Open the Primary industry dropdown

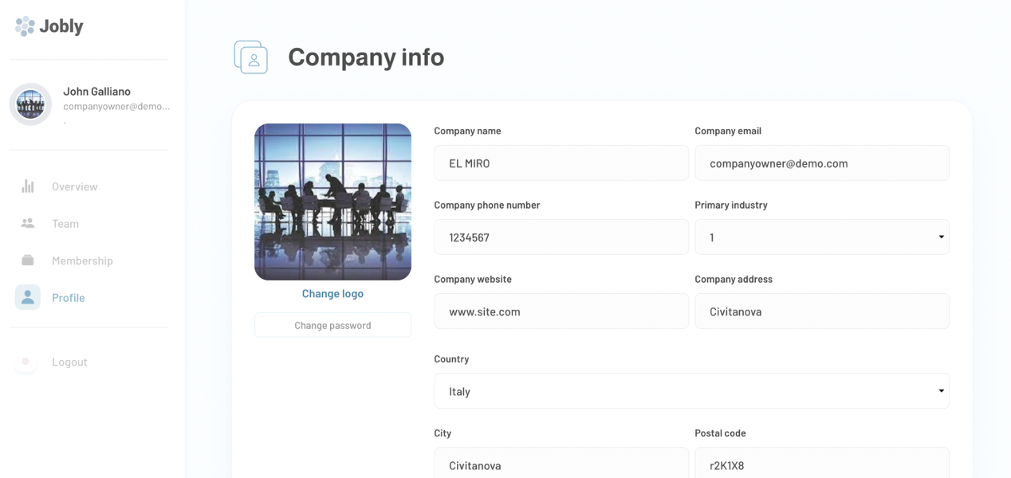(x=822, y=237)
